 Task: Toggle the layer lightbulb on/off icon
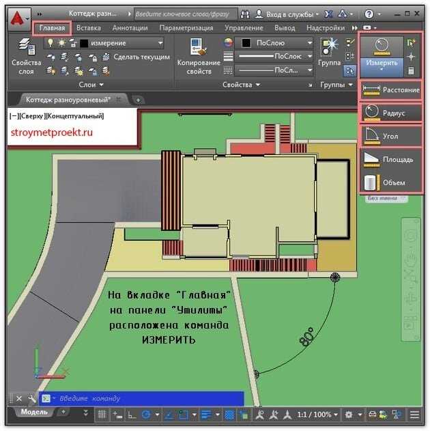pos(51,42)
